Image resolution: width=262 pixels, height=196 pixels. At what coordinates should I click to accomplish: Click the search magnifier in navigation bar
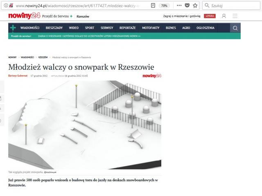tap(235, 28)
